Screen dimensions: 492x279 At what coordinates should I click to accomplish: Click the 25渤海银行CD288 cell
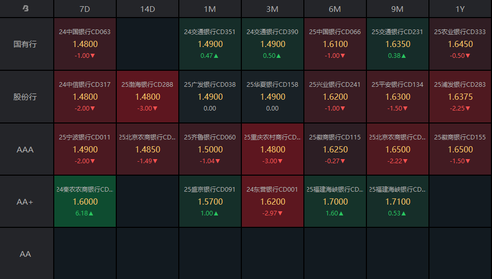[x=147, y=97]
